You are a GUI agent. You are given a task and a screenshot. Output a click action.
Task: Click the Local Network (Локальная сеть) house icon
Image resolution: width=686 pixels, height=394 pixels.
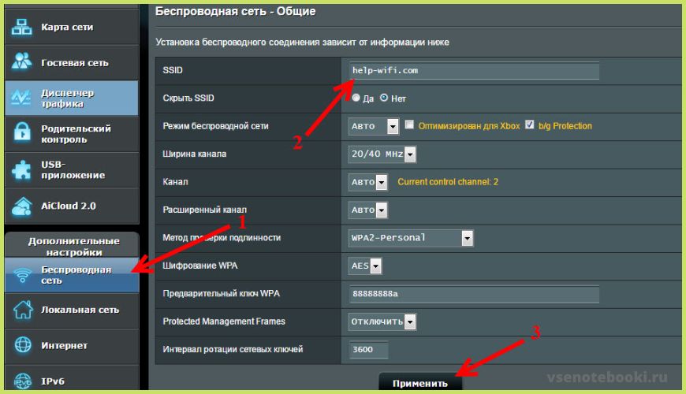coord(22,310)
